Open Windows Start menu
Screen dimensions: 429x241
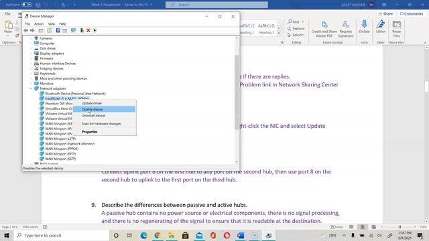(x=7, y=235)
